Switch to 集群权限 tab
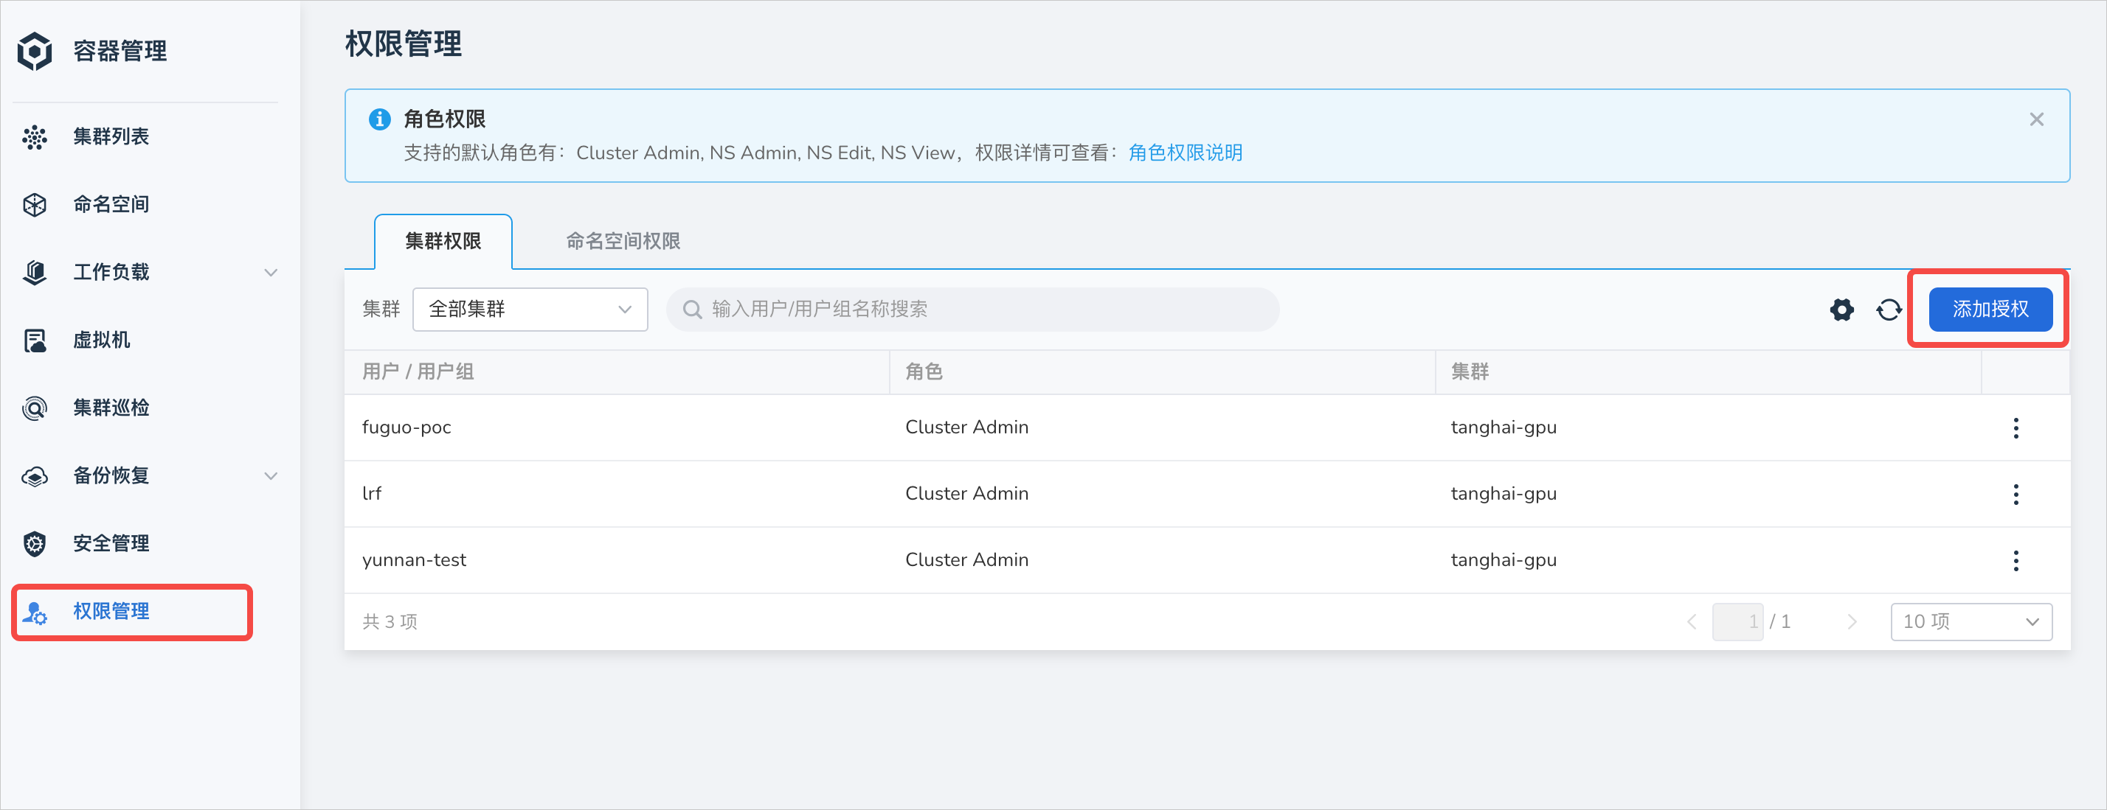Image resolution: width=2107 pixels, height=810 pixels. [x=443, y=241]
